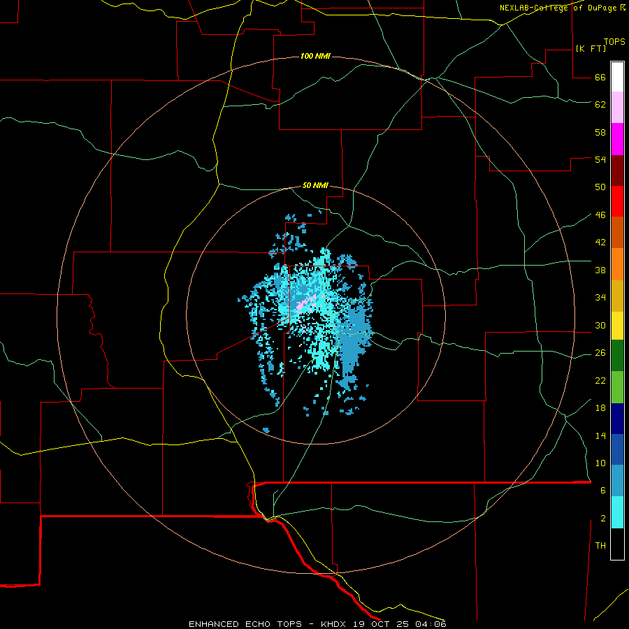The image size is (629, 629).
Task: Click the '[K FT]' units label
Action: tap(591, 48)
